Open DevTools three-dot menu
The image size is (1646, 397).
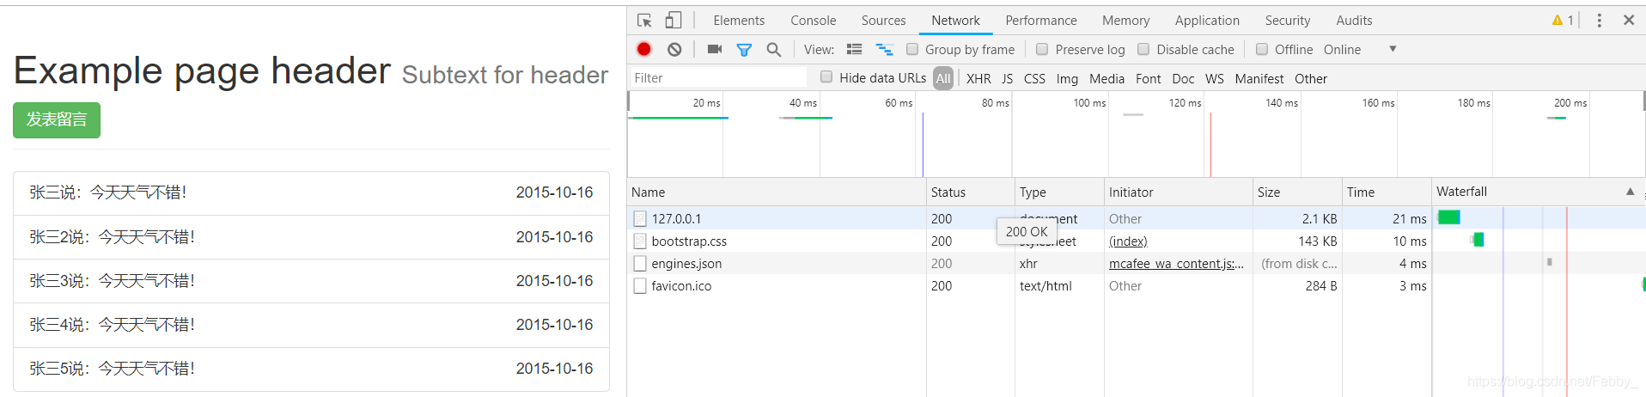pyautogui.click(x=1599, y=21)
